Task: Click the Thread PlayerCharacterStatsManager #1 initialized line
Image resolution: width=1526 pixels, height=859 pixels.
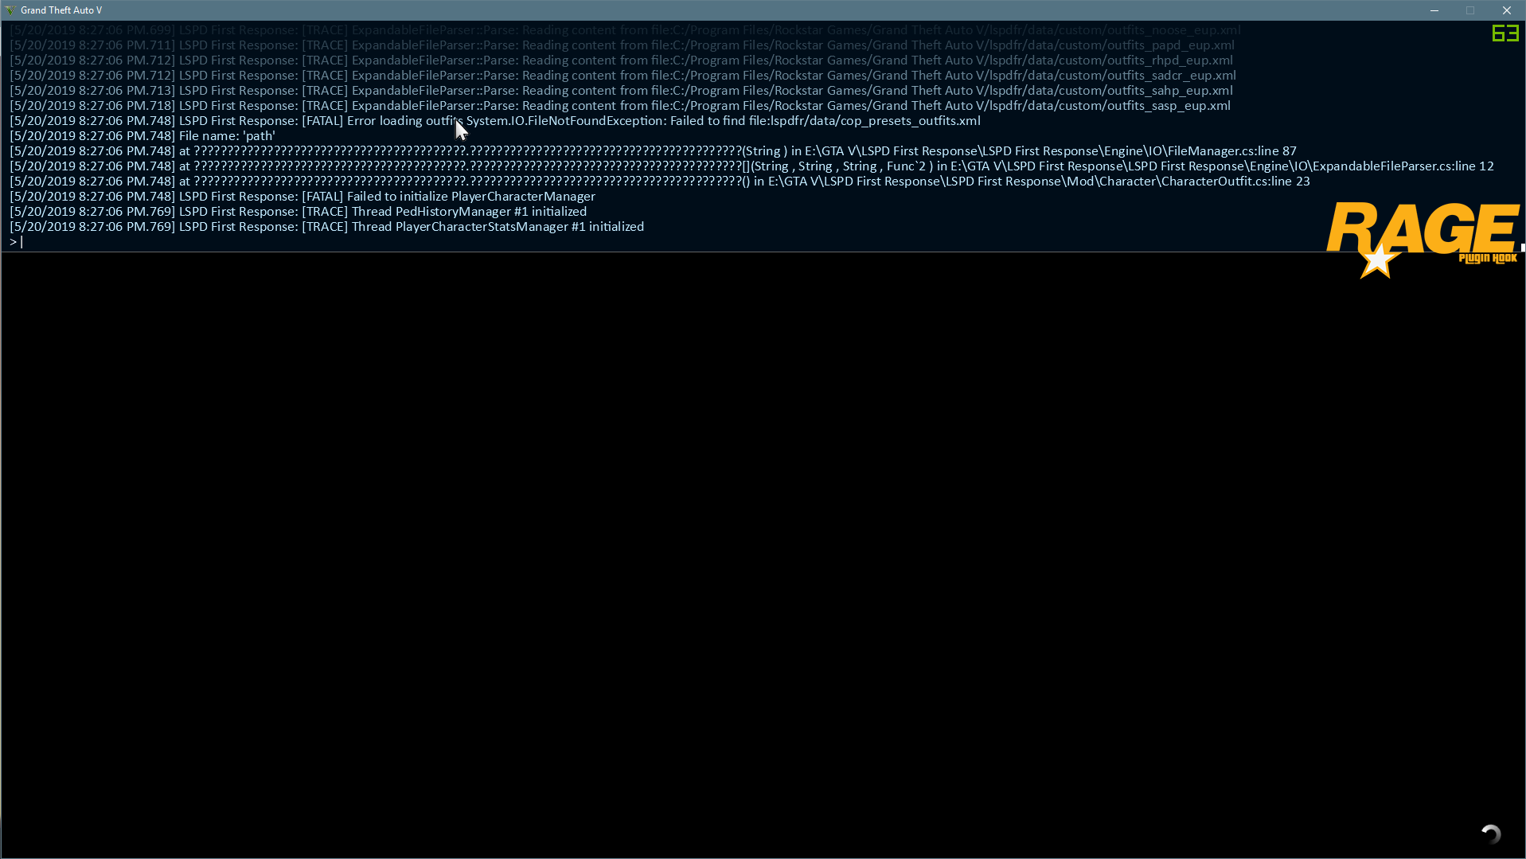Action: [x=326, y=227]
